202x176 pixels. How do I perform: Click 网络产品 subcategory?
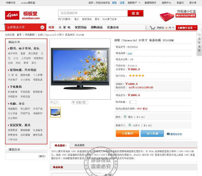pos(25,113)
